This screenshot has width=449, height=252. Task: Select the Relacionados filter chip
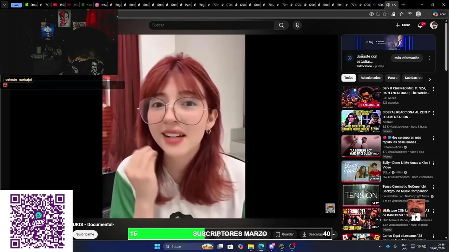point(370,78)
